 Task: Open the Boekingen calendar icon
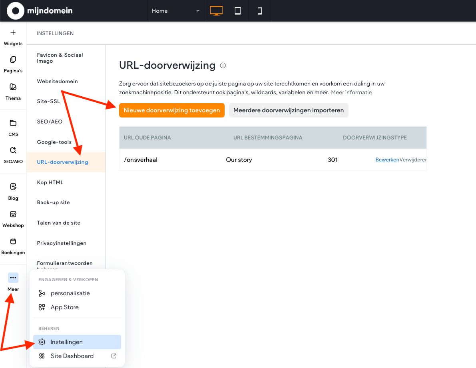(x=13, y=241)
